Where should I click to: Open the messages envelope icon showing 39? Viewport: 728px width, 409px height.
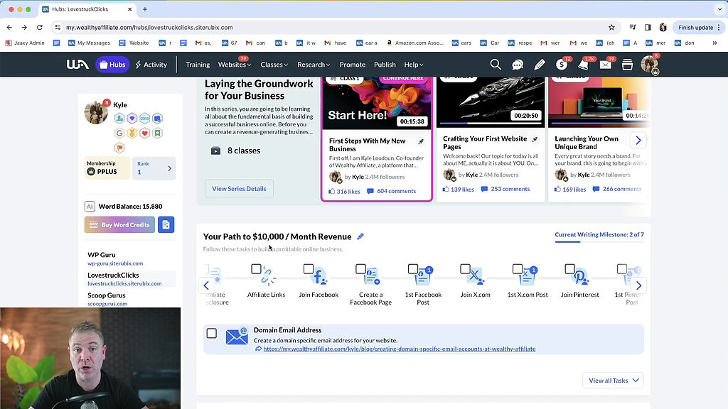coord(605,65)
